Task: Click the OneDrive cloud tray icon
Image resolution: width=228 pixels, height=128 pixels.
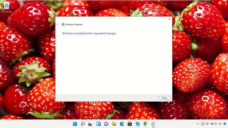Action: 212,124
